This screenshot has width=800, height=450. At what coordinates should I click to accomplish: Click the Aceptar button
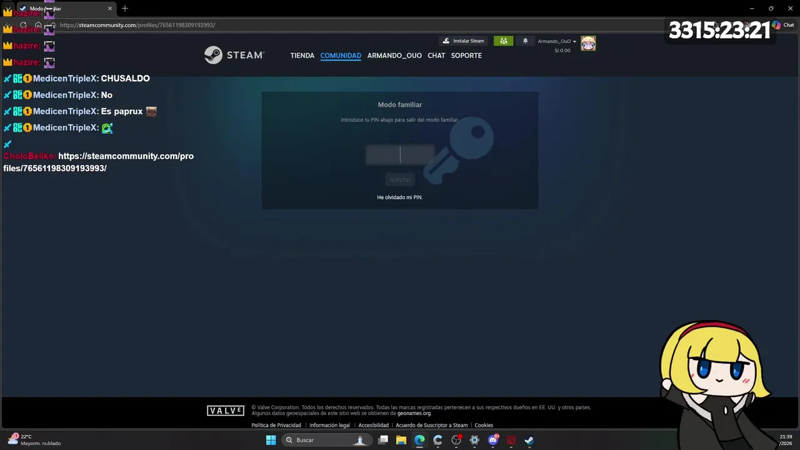click(x=400, y=179)
